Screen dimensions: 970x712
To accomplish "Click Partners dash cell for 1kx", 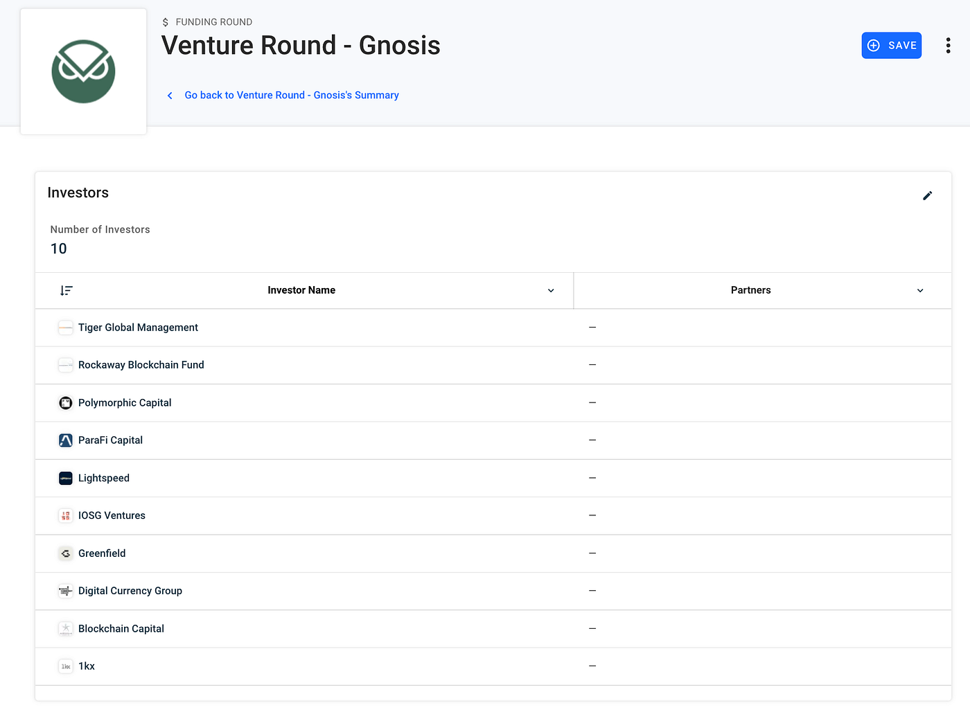I will pyautogui.click(x=592, y=666).
